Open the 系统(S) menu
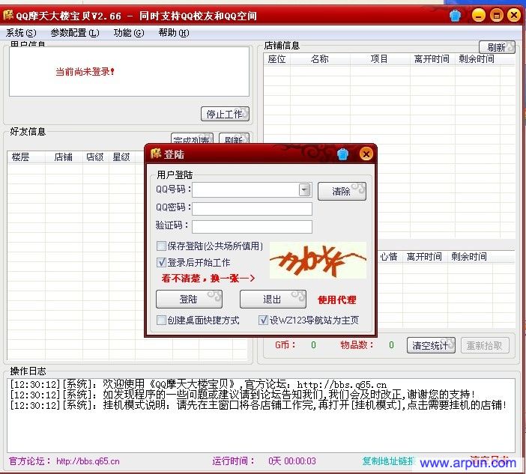Image resolution: width=526 pixels, height=474 pixels. coord(21,33)
